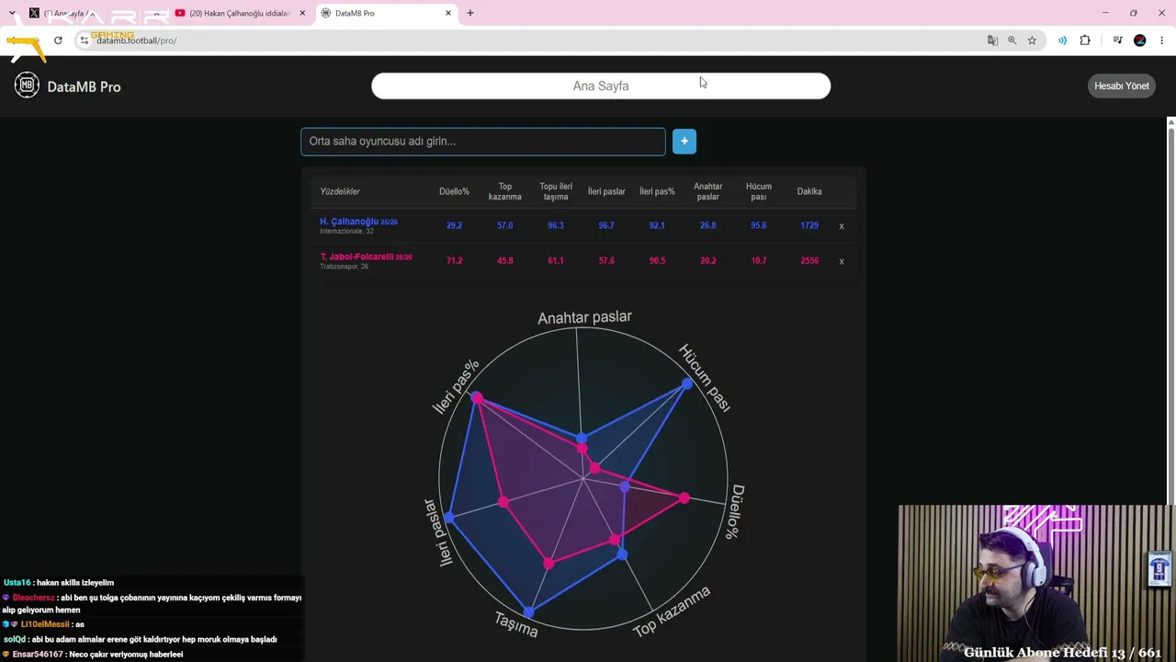Expand the tab search dropdown arrow
The height and width of the screenshot is (662, 1176).
click(11, 13)
